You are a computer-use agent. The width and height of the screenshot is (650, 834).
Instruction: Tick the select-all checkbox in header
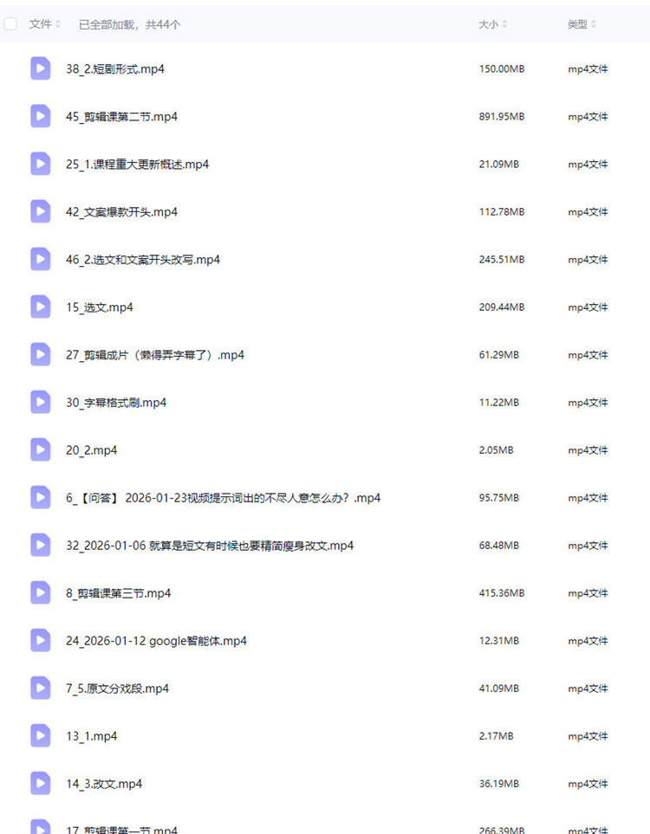click(x=10, y=24)
